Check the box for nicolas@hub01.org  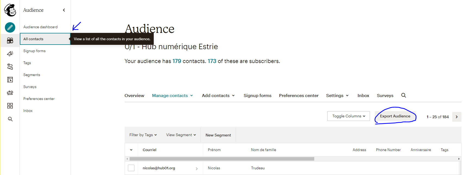(131, 168)
